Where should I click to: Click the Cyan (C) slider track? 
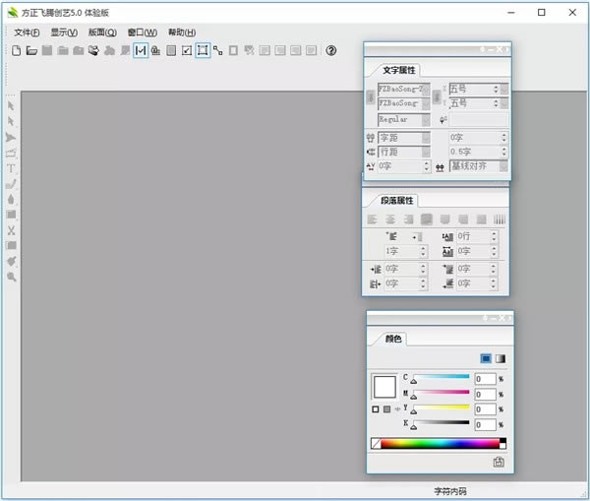click(x=441, y=377)
